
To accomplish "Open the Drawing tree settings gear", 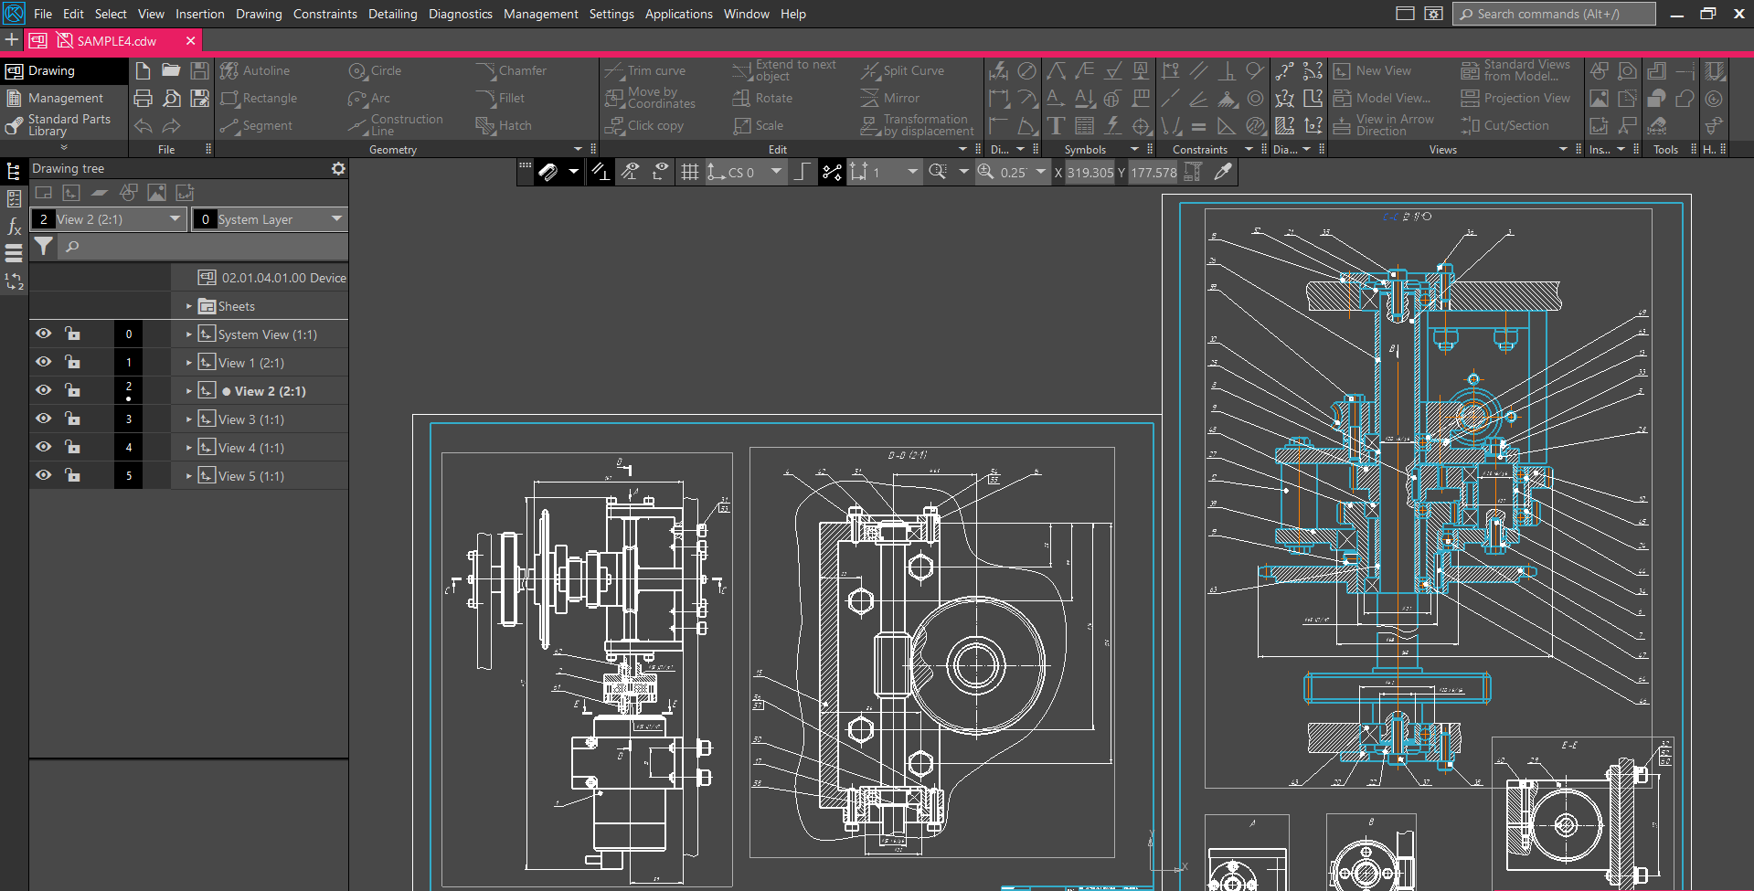I will click(338, 169).
